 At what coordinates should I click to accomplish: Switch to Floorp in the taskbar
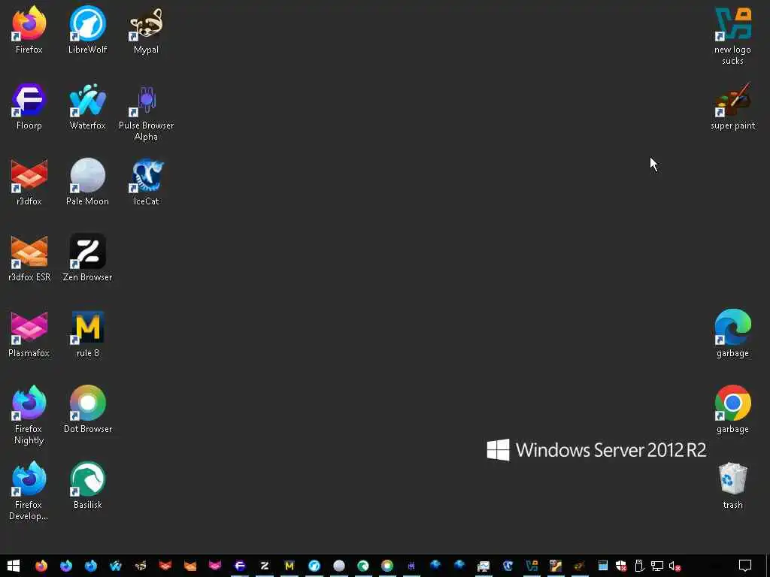pyautogui.click(x=240, y=566)
